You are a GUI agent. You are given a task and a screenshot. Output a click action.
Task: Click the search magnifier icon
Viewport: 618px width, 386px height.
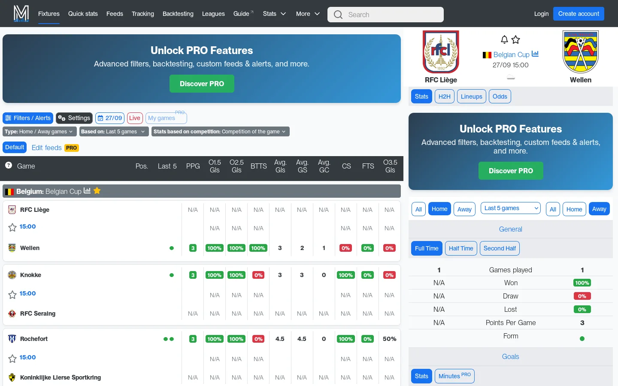click(x=338, y=15)
